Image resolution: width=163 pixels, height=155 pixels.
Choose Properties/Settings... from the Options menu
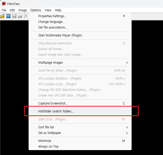(x=80, y=16)
